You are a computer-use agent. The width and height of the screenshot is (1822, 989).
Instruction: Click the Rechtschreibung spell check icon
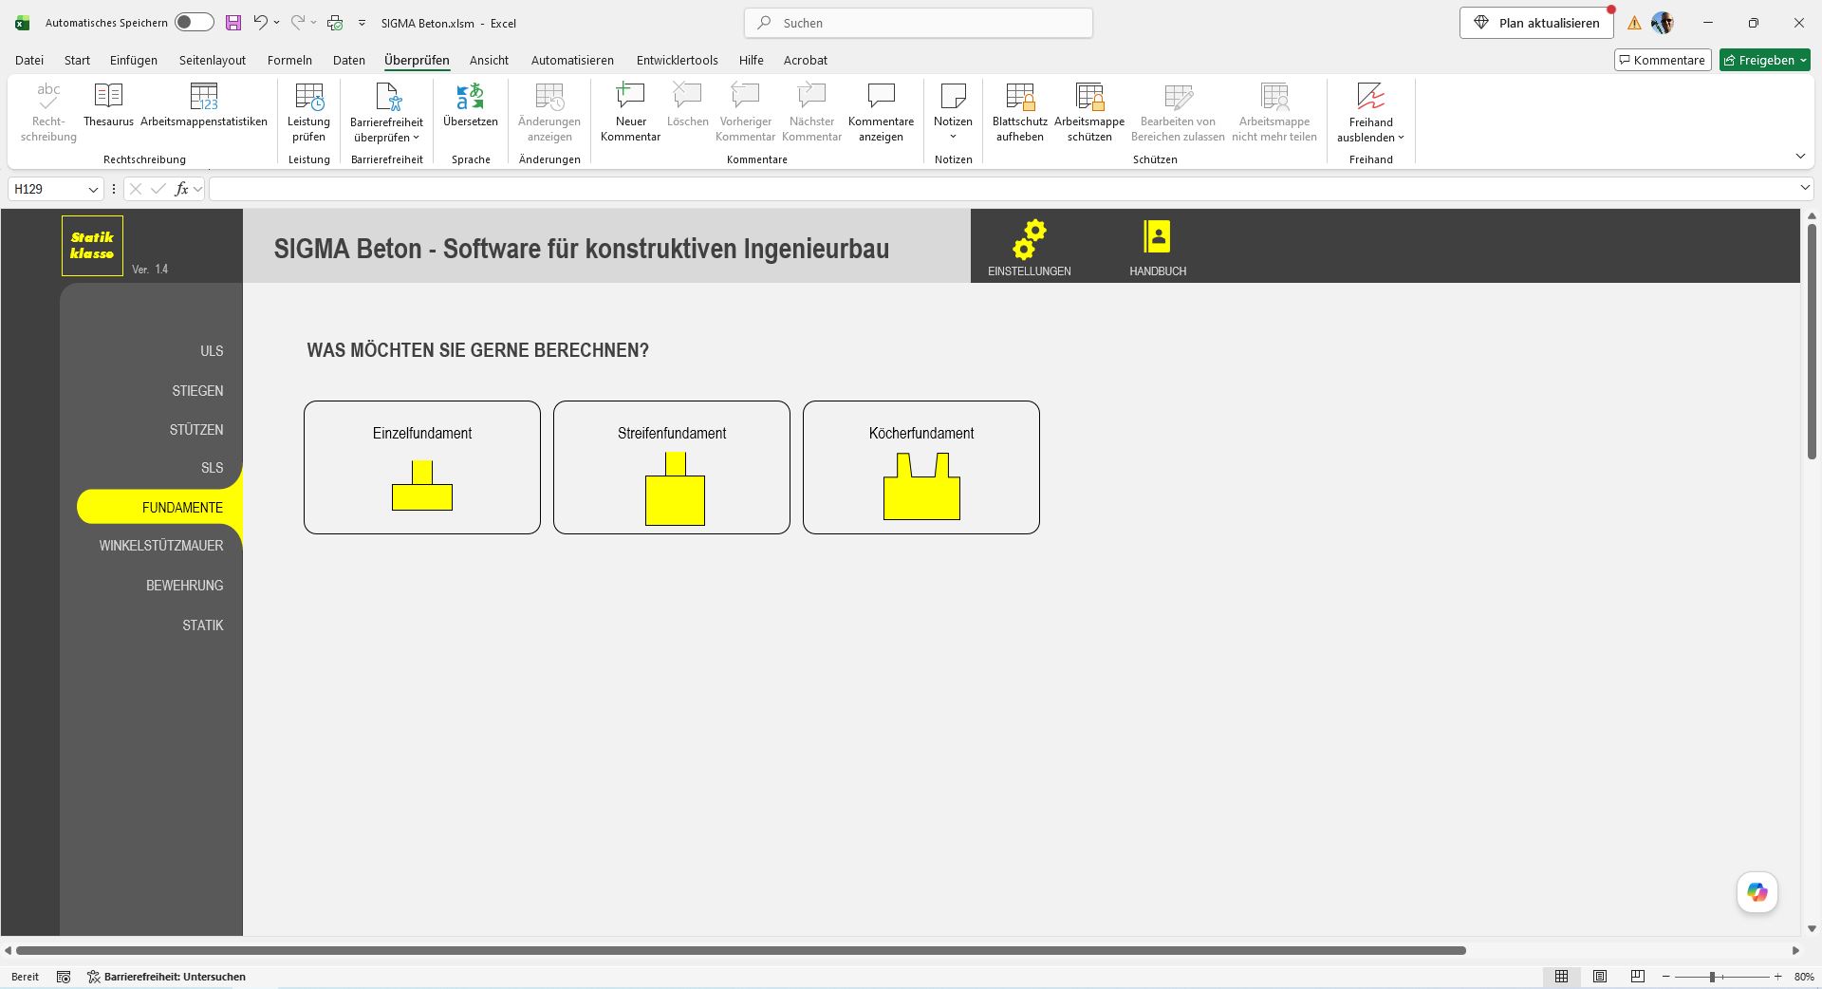(48, 112)
